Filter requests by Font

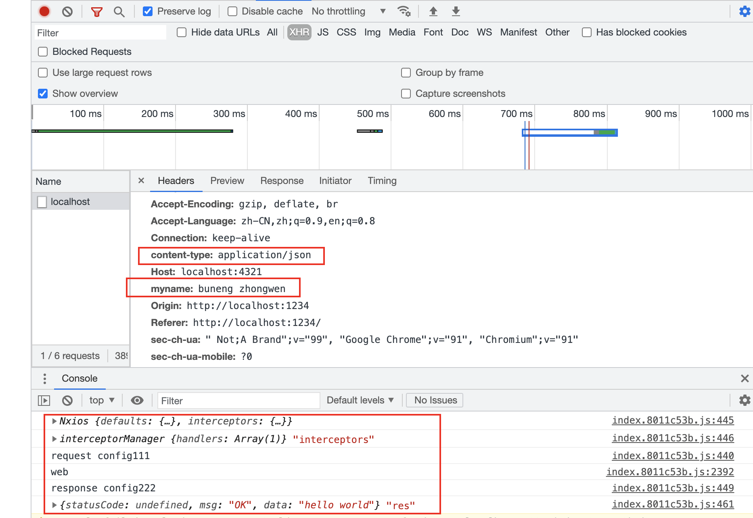pos(433,32)
